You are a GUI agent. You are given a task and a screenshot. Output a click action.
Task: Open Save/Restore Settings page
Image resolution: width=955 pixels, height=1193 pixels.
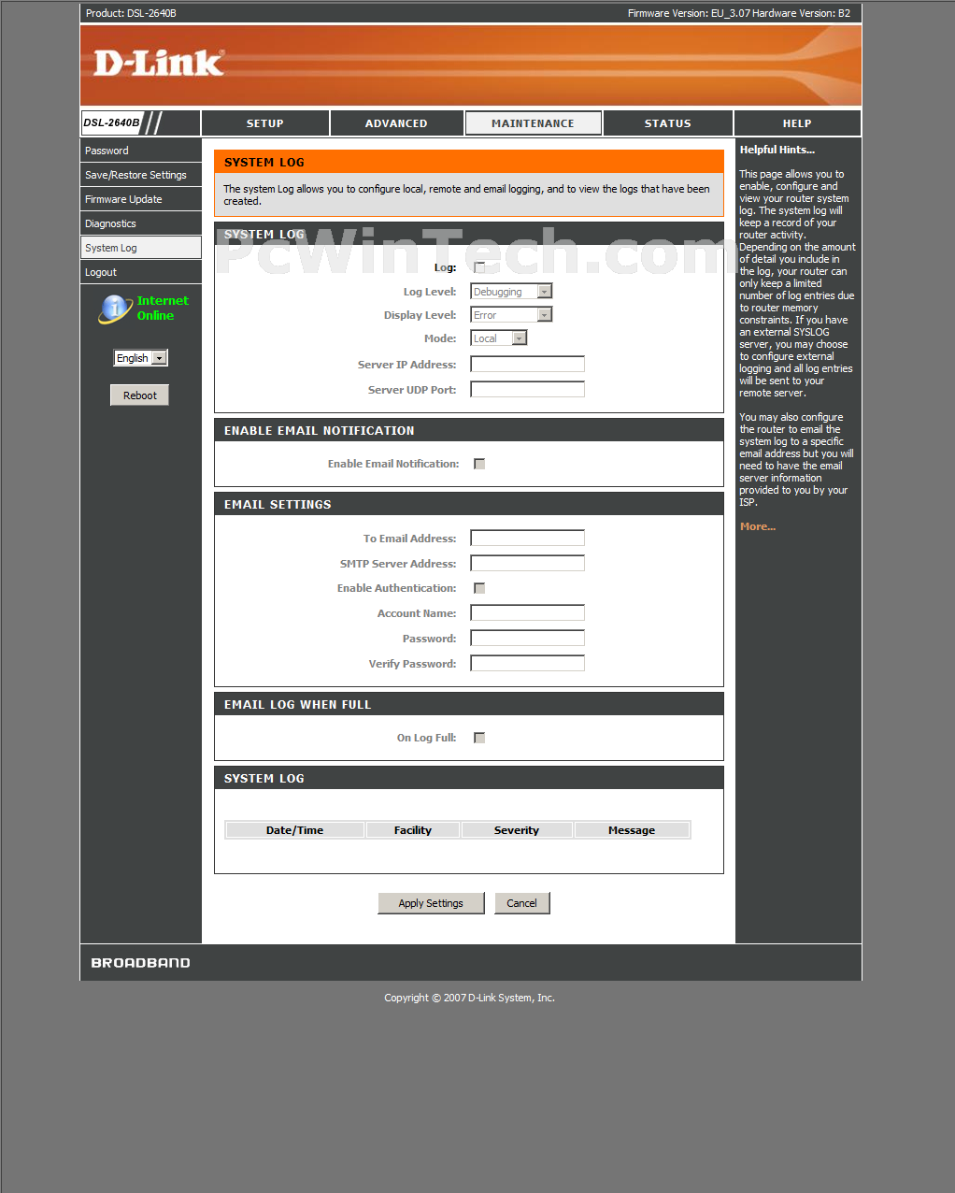click(141, 175)
